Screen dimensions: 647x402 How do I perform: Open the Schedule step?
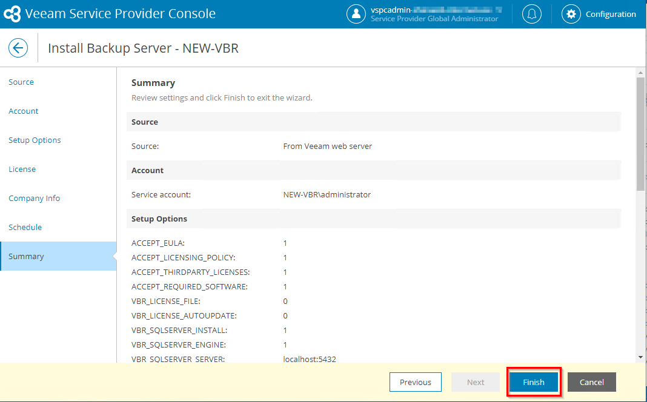pyautogui.click(x=25, y=227)
